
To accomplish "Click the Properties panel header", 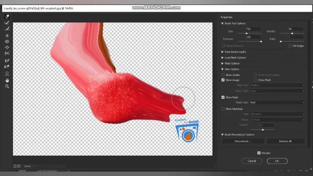I will tap(226, 18).
